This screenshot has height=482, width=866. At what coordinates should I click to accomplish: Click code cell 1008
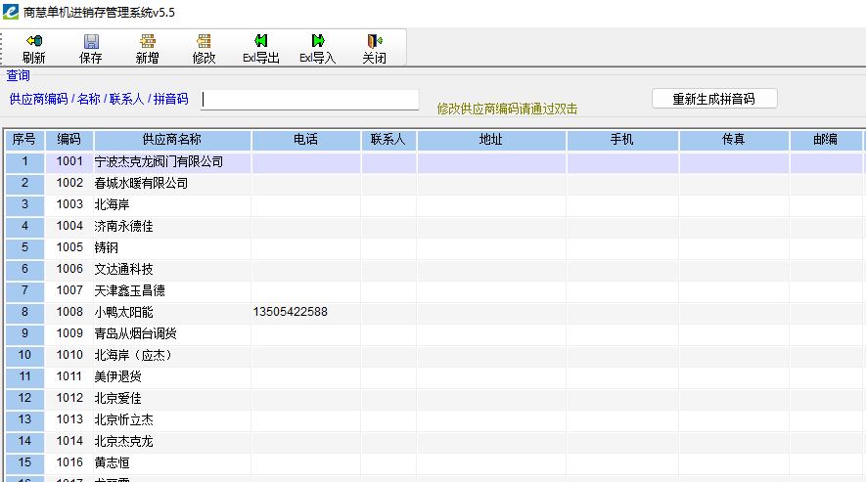pyautogui.click(x=69, y=312)
